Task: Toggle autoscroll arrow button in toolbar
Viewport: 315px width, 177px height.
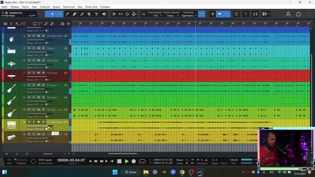Action: (x=220, y=14)
